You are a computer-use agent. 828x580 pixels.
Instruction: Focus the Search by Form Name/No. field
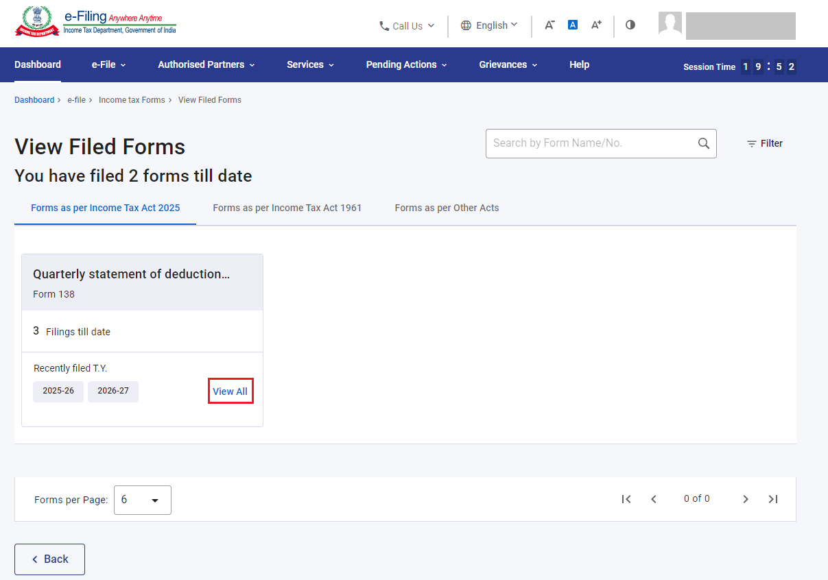click(601, 143)
